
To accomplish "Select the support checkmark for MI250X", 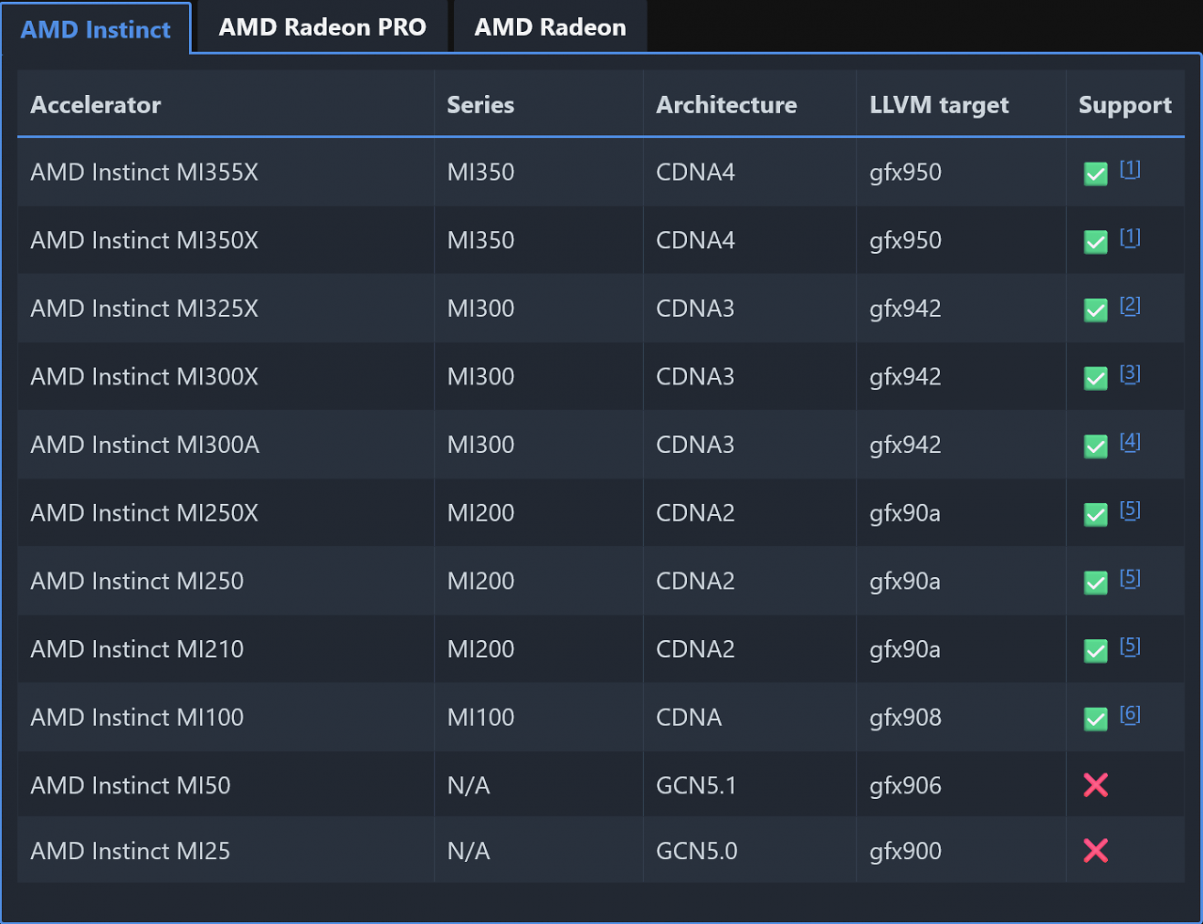I will click(1095, 514).
